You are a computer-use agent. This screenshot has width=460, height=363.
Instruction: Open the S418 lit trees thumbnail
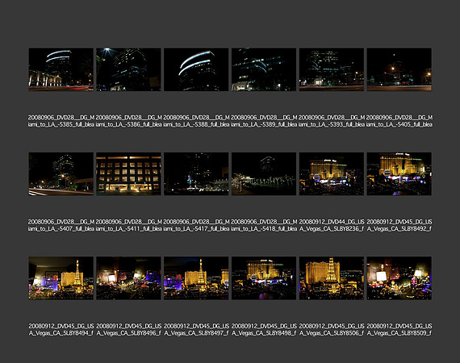pos(264,174)
